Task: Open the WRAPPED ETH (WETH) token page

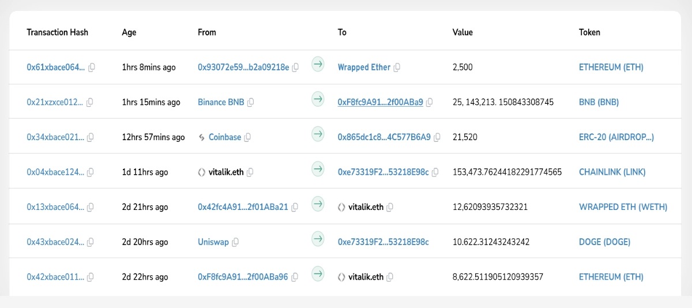Action: pos(623,207)
